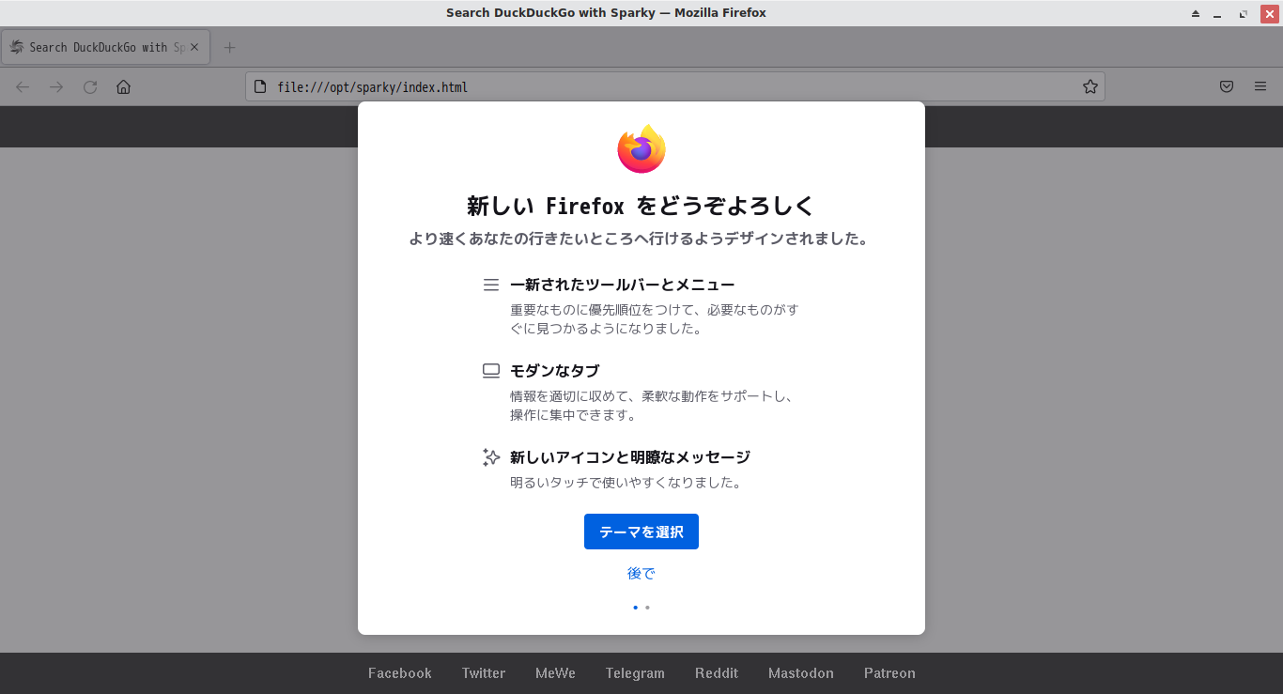The height and width of the screenshot is (694, 1283).
Task: Close the Search DuckDuckGo tab
Action: coord(194,47)
